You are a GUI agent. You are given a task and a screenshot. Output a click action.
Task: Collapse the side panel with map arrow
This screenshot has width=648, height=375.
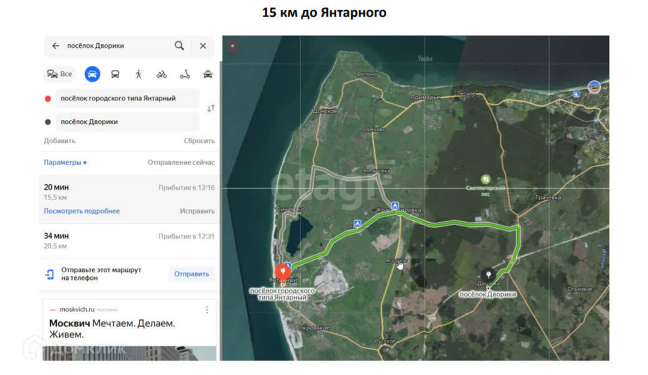click(x=232, y=46)
